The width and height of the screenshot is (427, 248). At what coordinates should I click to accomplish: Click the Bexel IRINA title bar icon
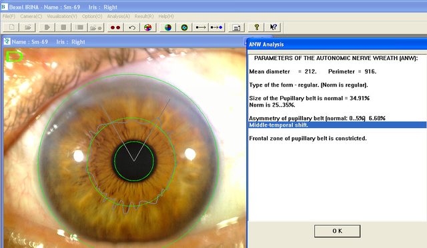point(4,7)
